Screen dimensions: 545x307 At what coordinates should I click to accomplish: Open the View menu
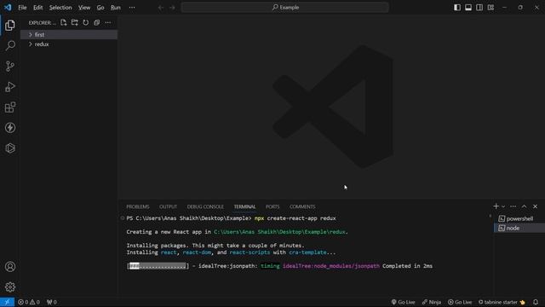[x=84, y=8]
